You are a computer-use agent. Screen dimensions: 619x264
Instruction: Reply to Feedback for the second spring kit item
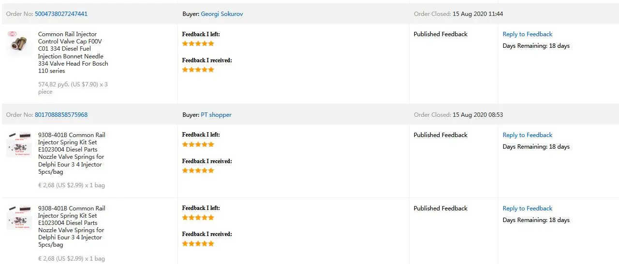(527, 208)
